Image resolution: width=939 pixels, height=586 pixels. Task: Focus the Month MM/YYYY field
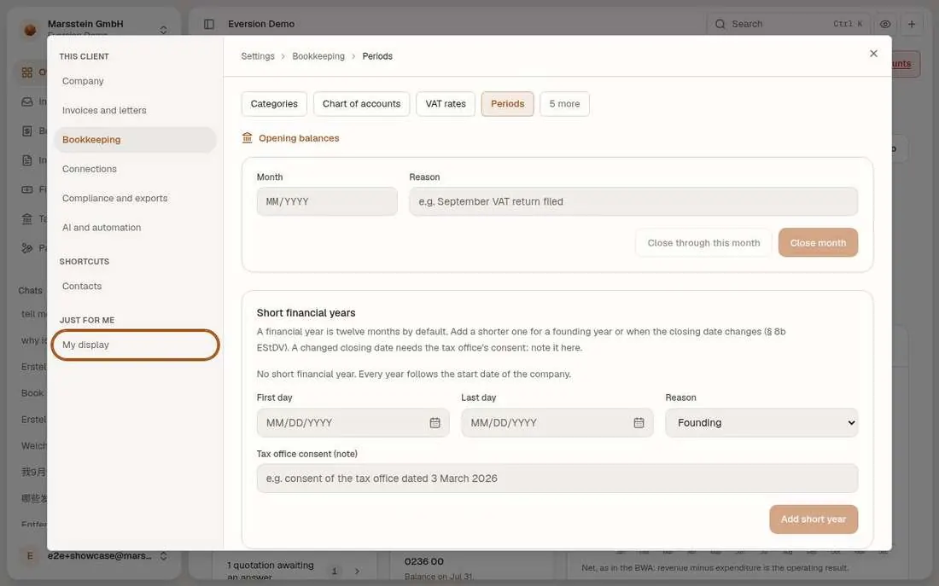click(x=327, y=201)
